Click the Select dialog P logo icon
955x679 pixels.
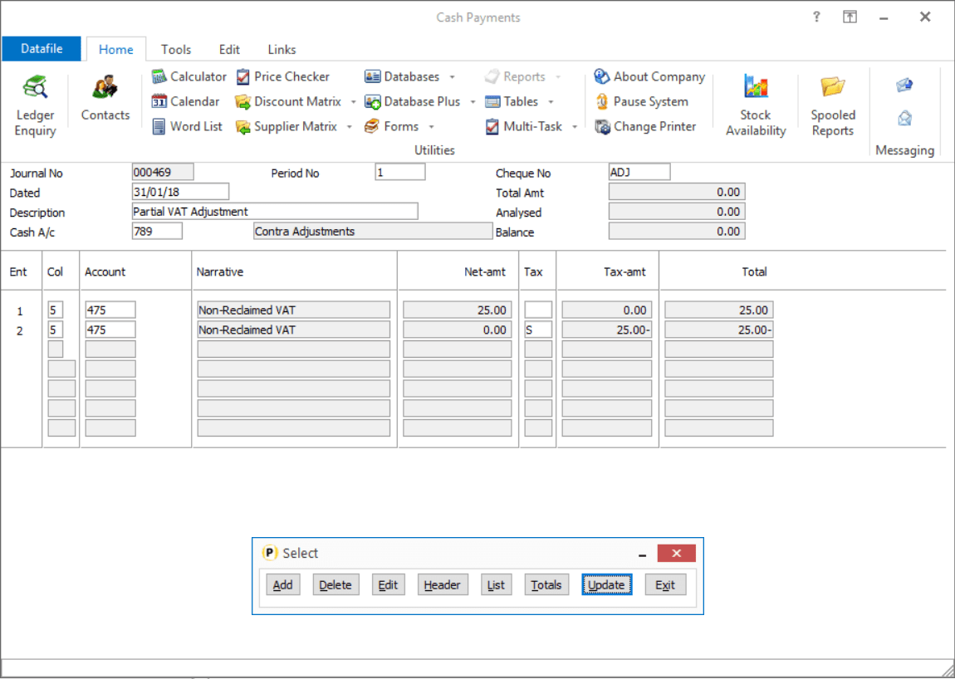[269, 553]
